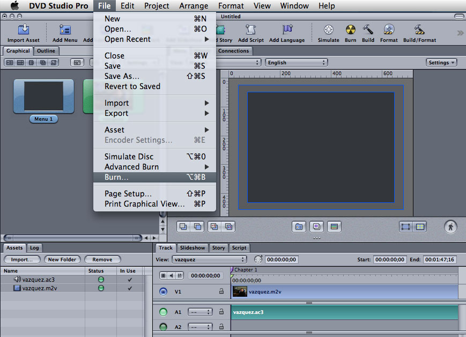Click the timecode clock icon in Track editor

click(x=258, y=259)
